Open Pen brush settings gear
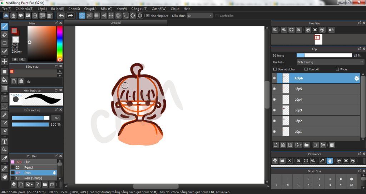Viewport: 366px width, 194px height. pyautogui.click(x=54, y=173)
